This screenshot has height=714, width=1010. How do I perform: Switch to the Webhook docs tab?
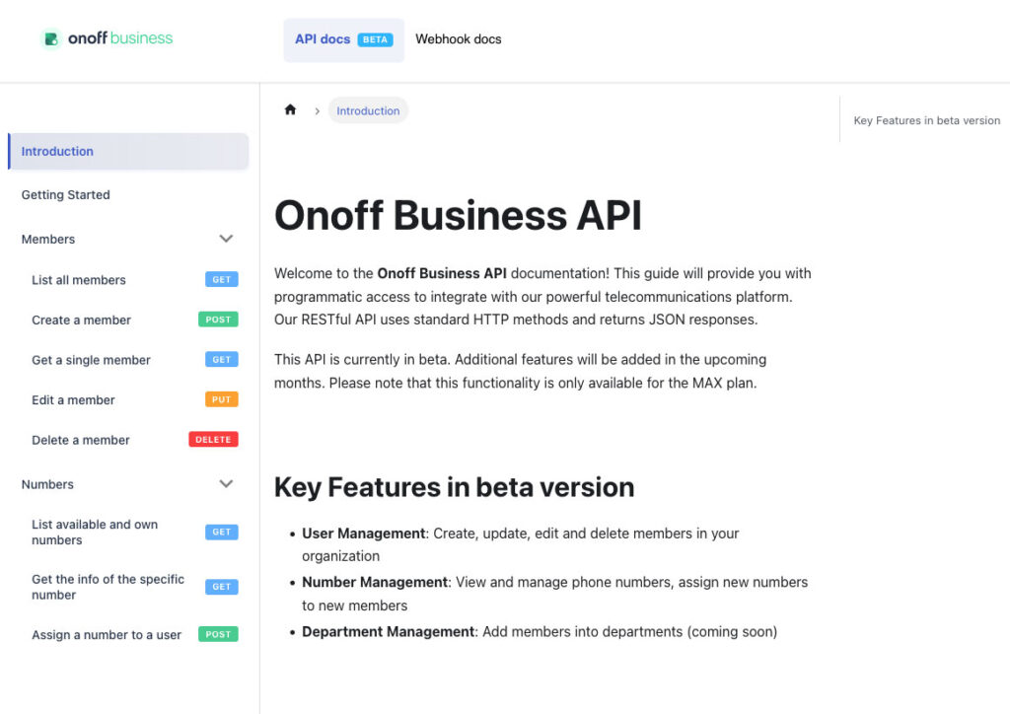458,38
